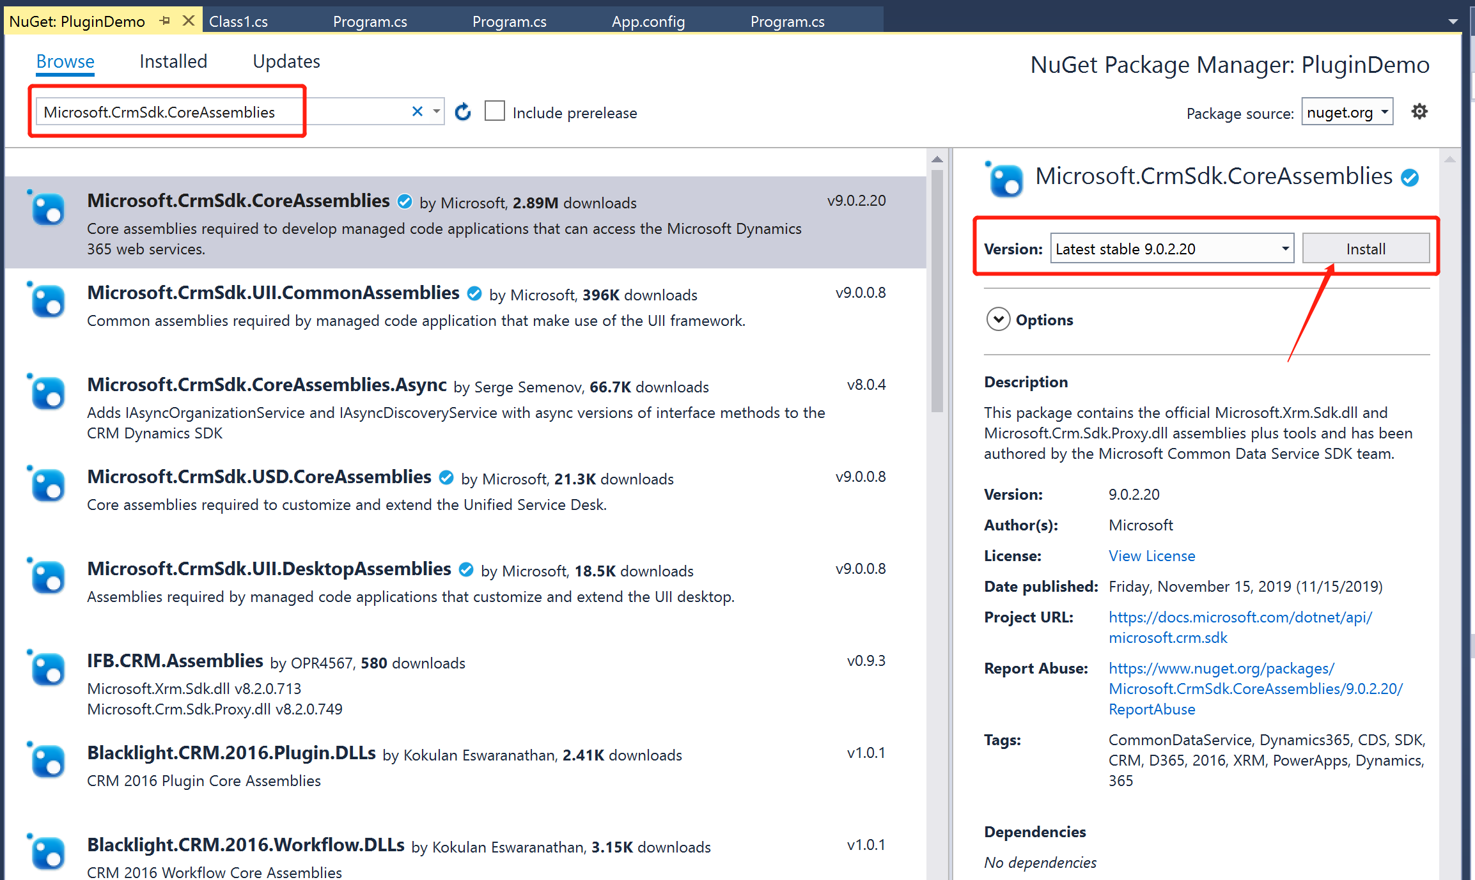Viewport: 1475px width, 880px height.
Task: Click the No dependencies text
Action: [x=1040, y=863]
